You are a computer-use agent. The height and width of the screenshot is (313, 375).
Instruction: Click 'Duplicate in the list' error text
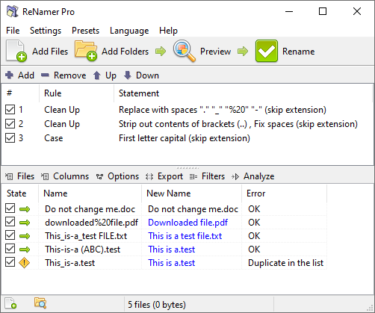(x=285, y=263)
